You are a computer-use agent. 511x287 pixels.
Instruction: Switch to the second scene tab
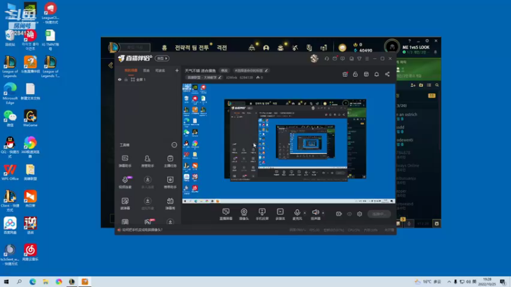(x=146, y=70)
